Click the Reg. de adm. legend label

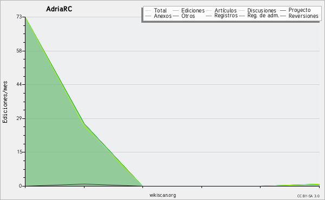[x=263, y=16]
